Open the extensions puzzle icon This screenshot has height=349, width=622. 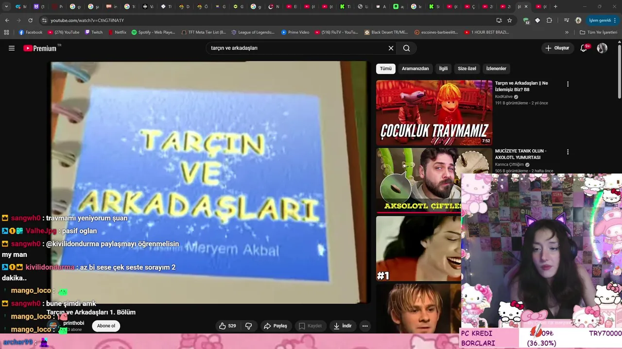pos(550,20)
